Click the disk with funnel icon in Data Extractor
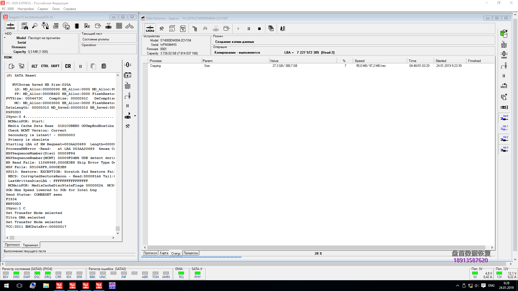The width and height of the screenshot is (518, 291). [227, 29]
